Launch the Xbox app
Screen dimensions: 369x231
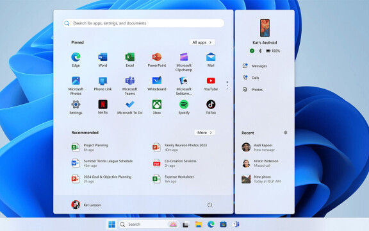click(x=157, y=107)
